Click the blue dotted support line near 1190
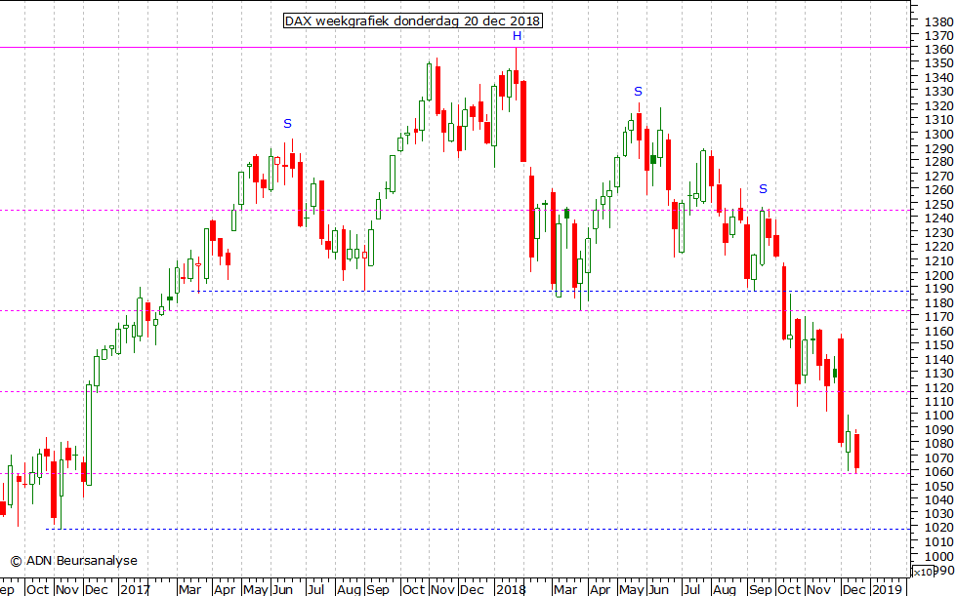The height and width of the screenshot is (596, 957). pyautogui.click(x=551, y=291)
